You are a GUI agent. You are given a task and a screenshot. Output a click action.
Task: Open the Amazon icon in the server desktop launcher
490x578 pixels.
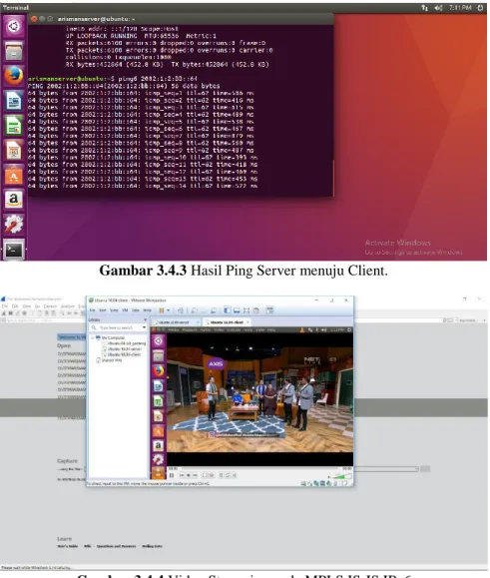pyautogui.click(x=14, y=200)
